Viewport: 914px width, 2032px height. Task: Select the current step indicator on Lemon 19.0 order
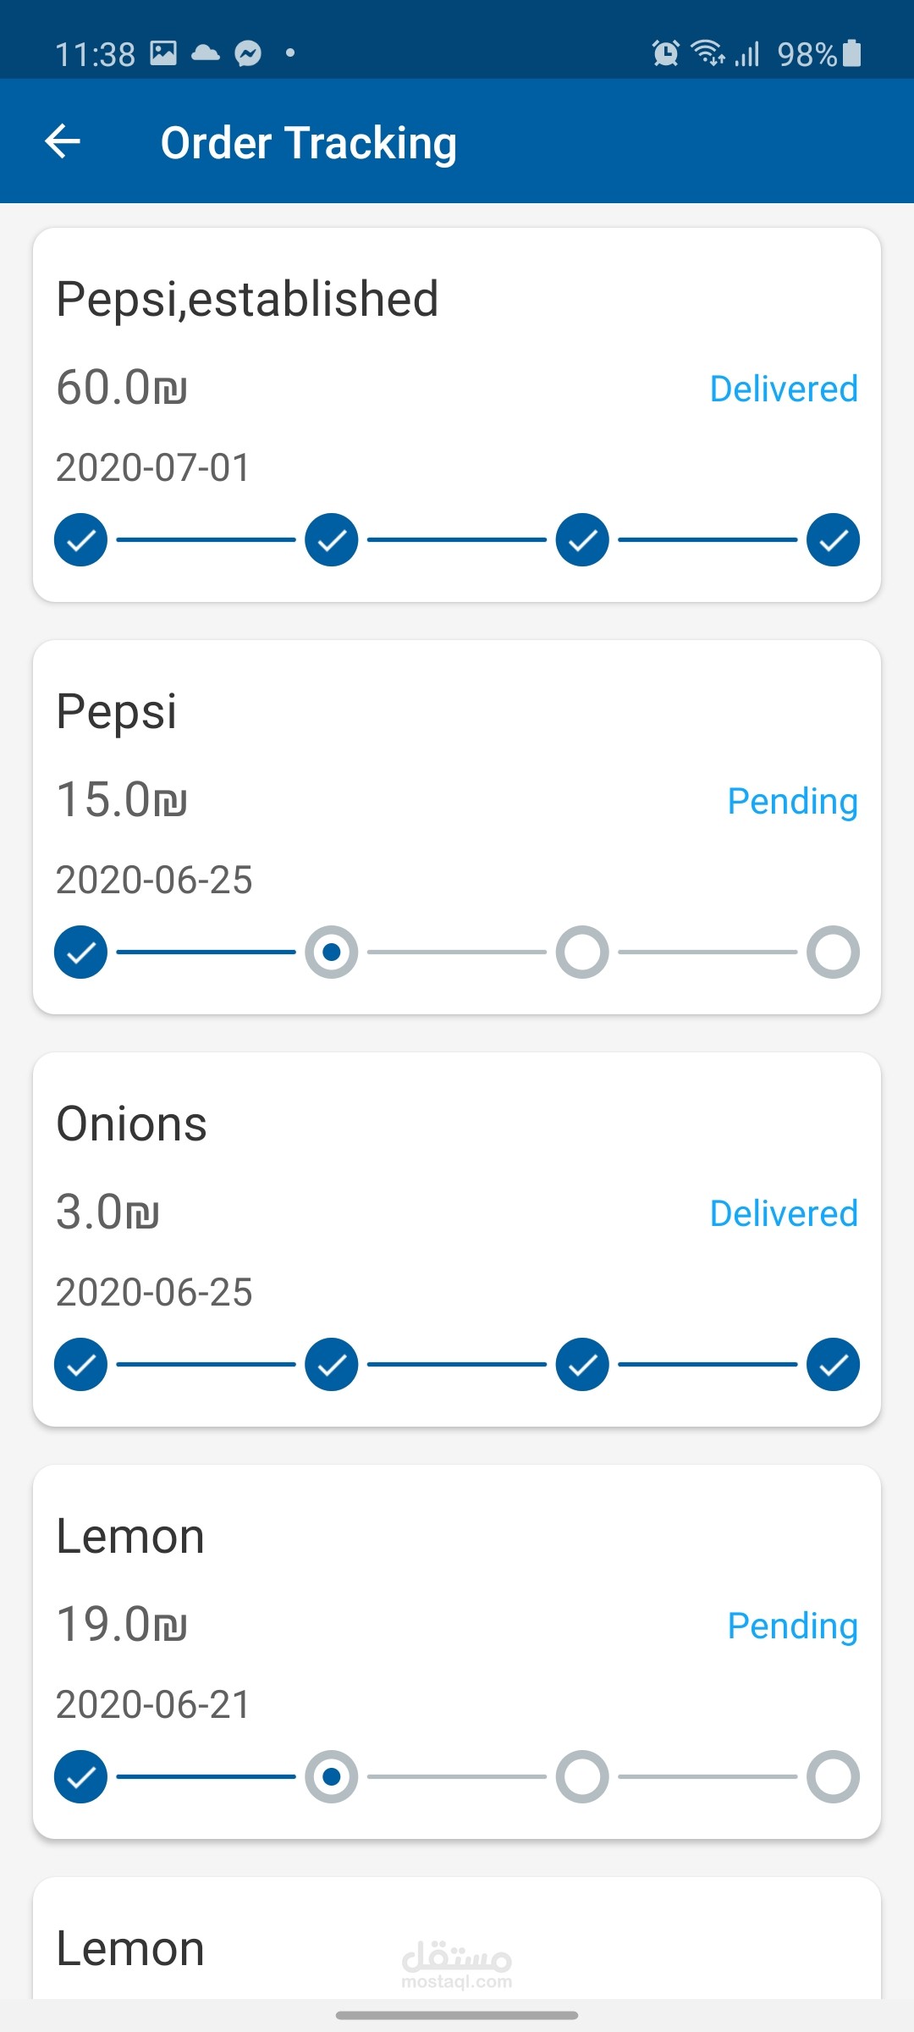coord(332,1776)
